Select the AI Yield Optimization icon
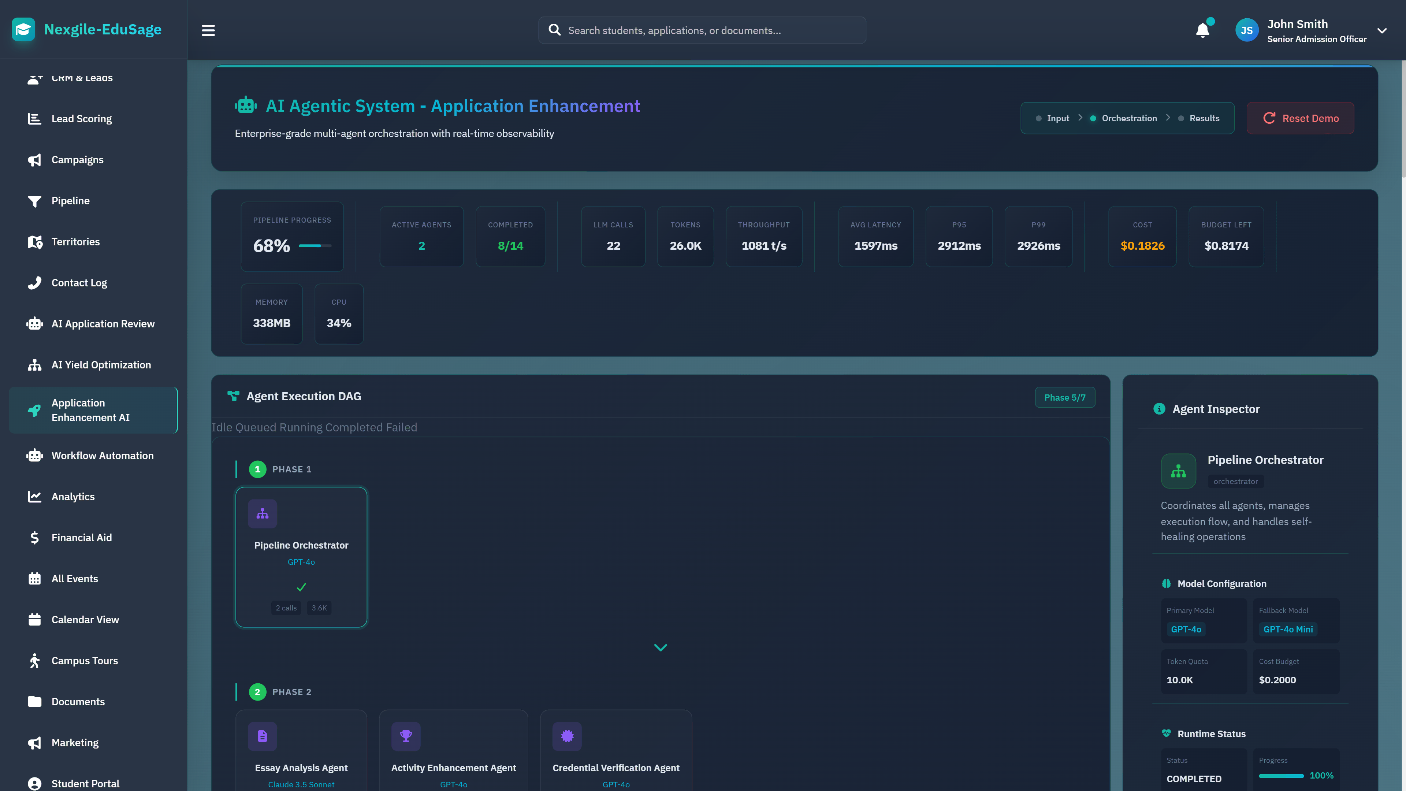The height and width of the screenshot is (791, 1406). [x=34, y=365]
